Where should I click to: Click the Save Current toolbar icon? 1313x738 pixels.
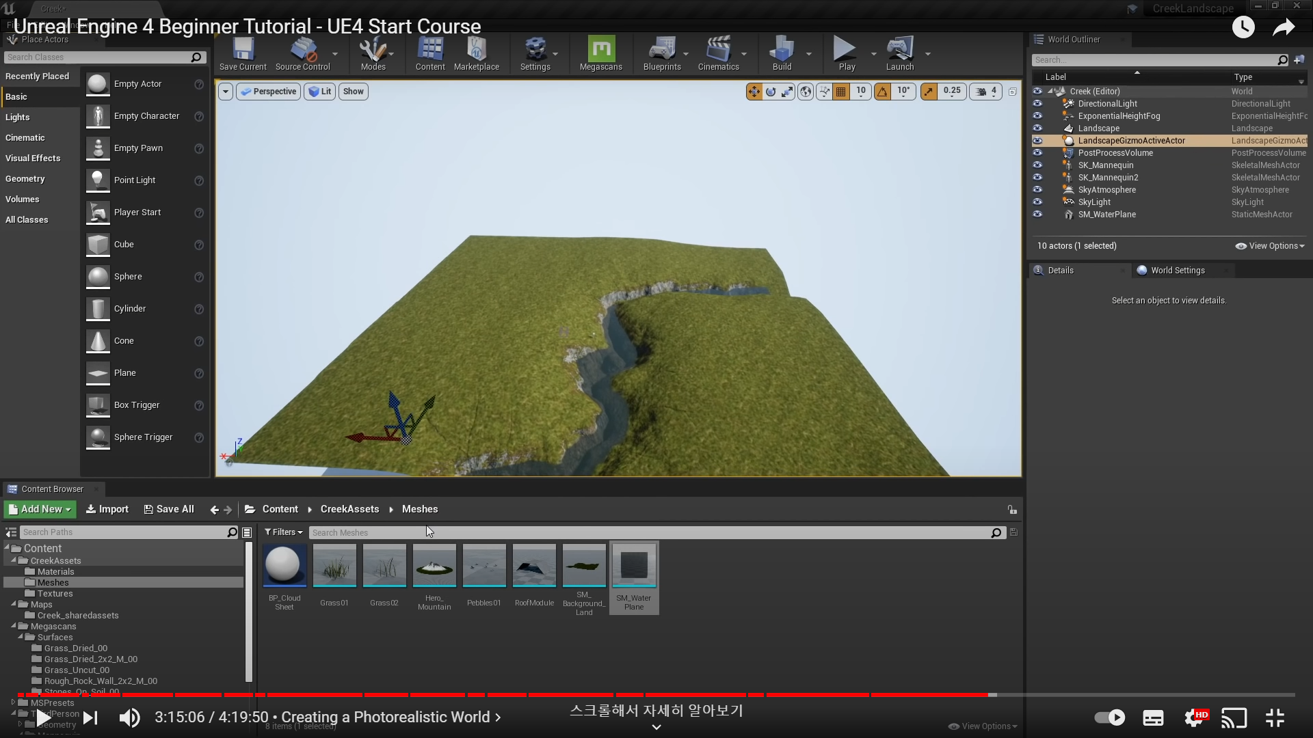(x=243, y=51)
